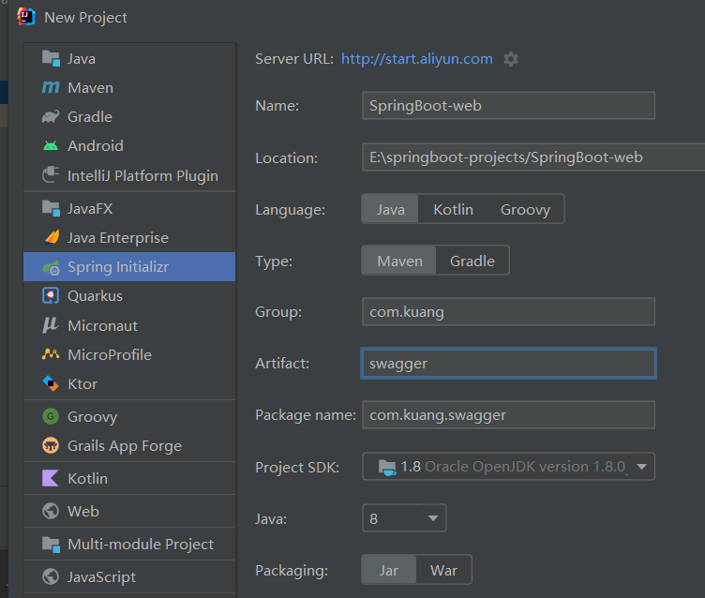Click the 'Server URL:' label
Screen dimensions: 705x598
point(294,59)
